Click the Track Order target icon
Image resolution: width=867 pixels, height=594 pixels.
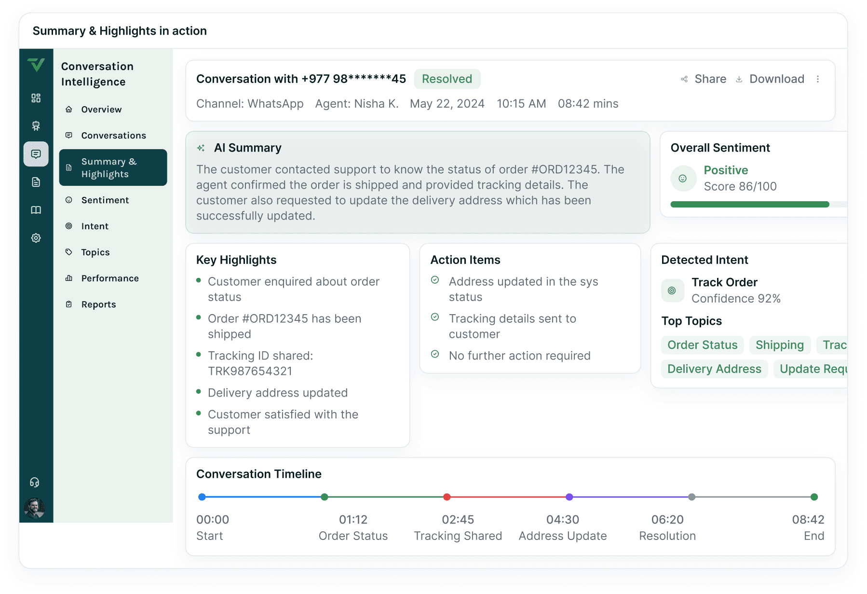[672, 290]
